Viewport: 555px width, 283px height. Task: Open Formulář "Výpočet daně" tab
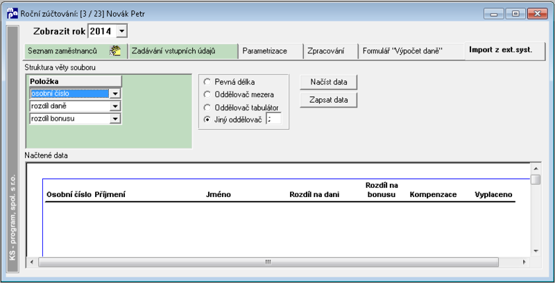(x=411, y=51)
